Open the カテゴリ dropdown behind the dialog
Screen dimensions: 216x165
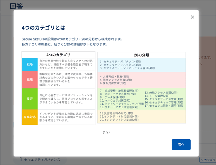(x=208, y=160)
